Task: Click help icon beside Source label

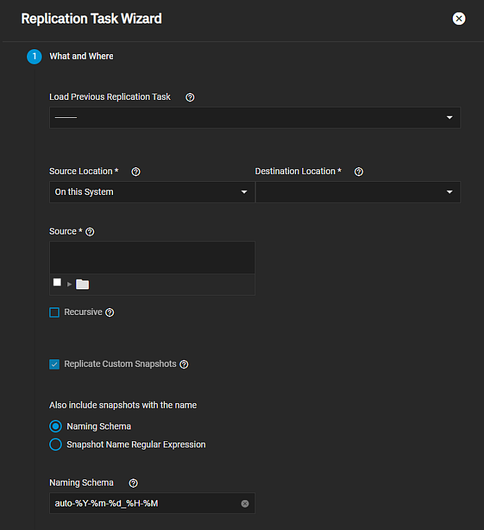Action: tap(89, 232)
